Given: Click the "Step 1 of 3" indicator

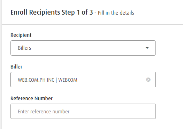Looking at the screenshot, I should [77, 12].
